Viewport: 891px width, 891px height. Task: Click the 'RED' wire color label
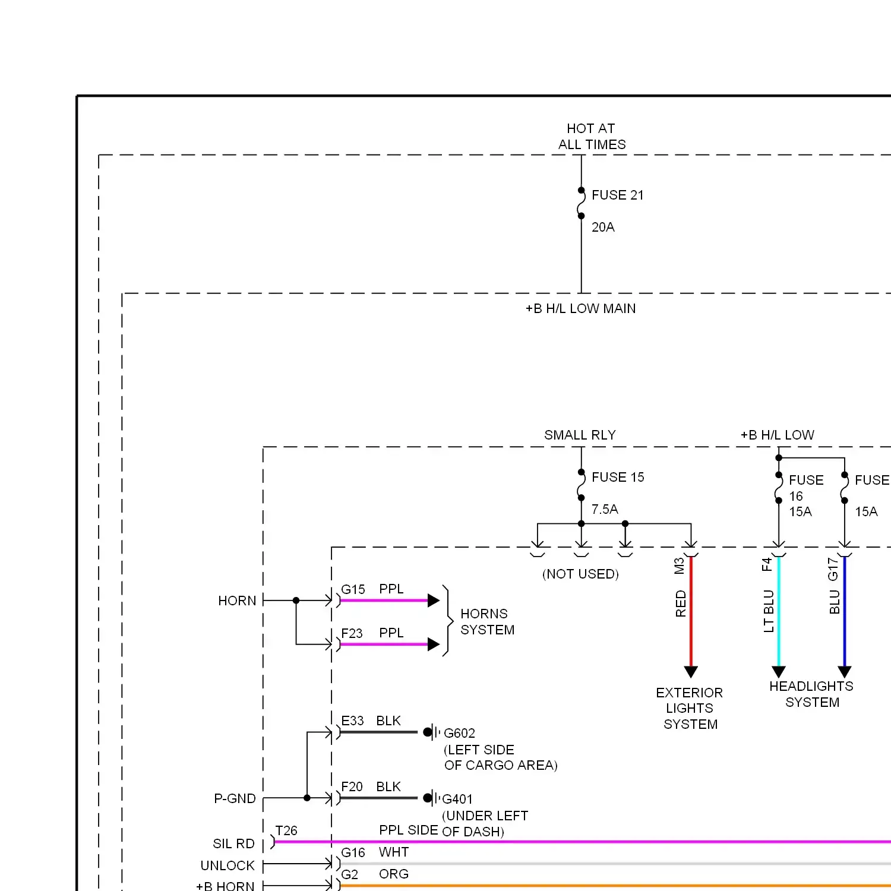pos(681,604)
